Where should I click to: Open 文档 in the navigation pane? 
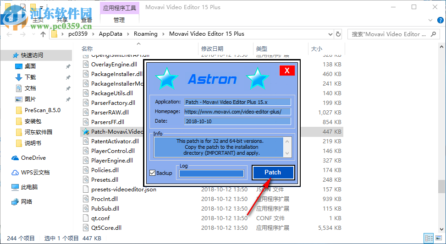pyautogui.click(x=30, y=88)
